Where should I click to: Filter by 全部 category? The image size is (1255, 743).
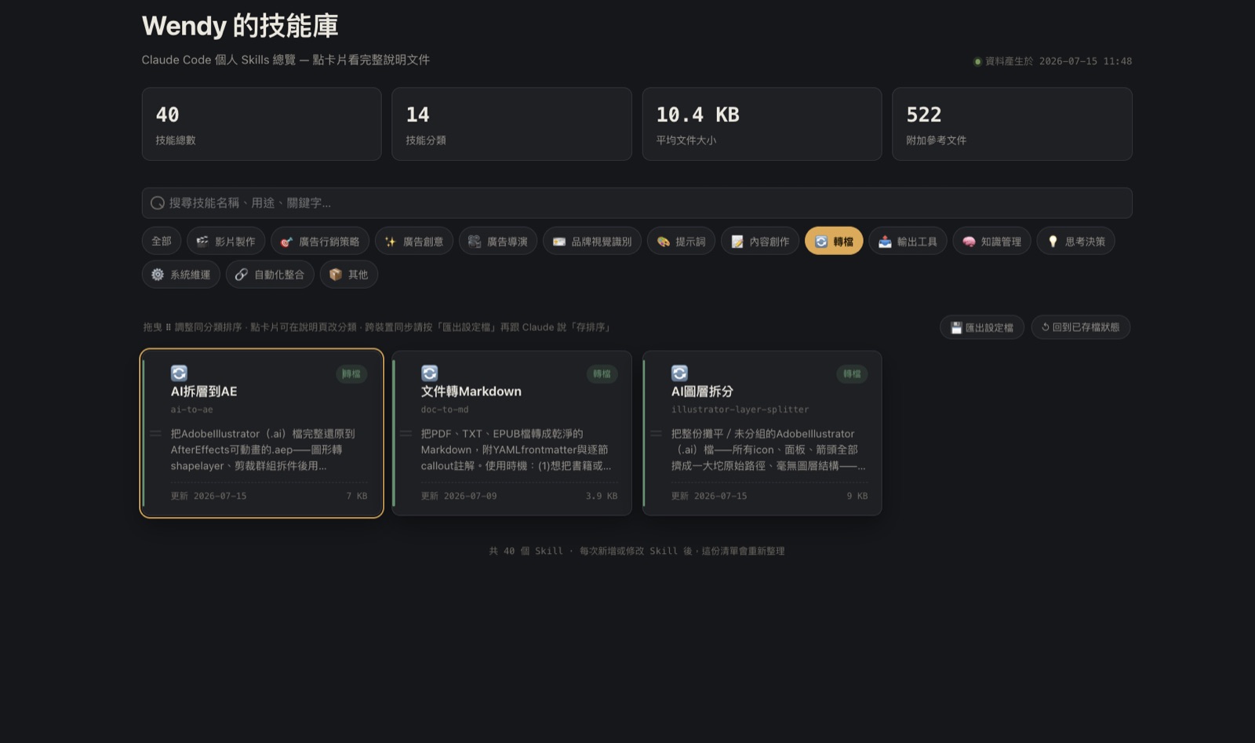pos(162,241)
